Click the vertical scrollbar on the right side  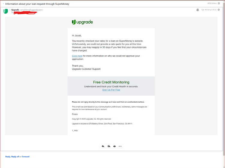point(224,79)
